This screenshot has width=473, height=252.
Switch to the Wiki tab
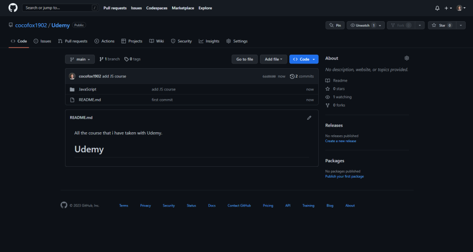pyautogui.click(x=157, y=41)
